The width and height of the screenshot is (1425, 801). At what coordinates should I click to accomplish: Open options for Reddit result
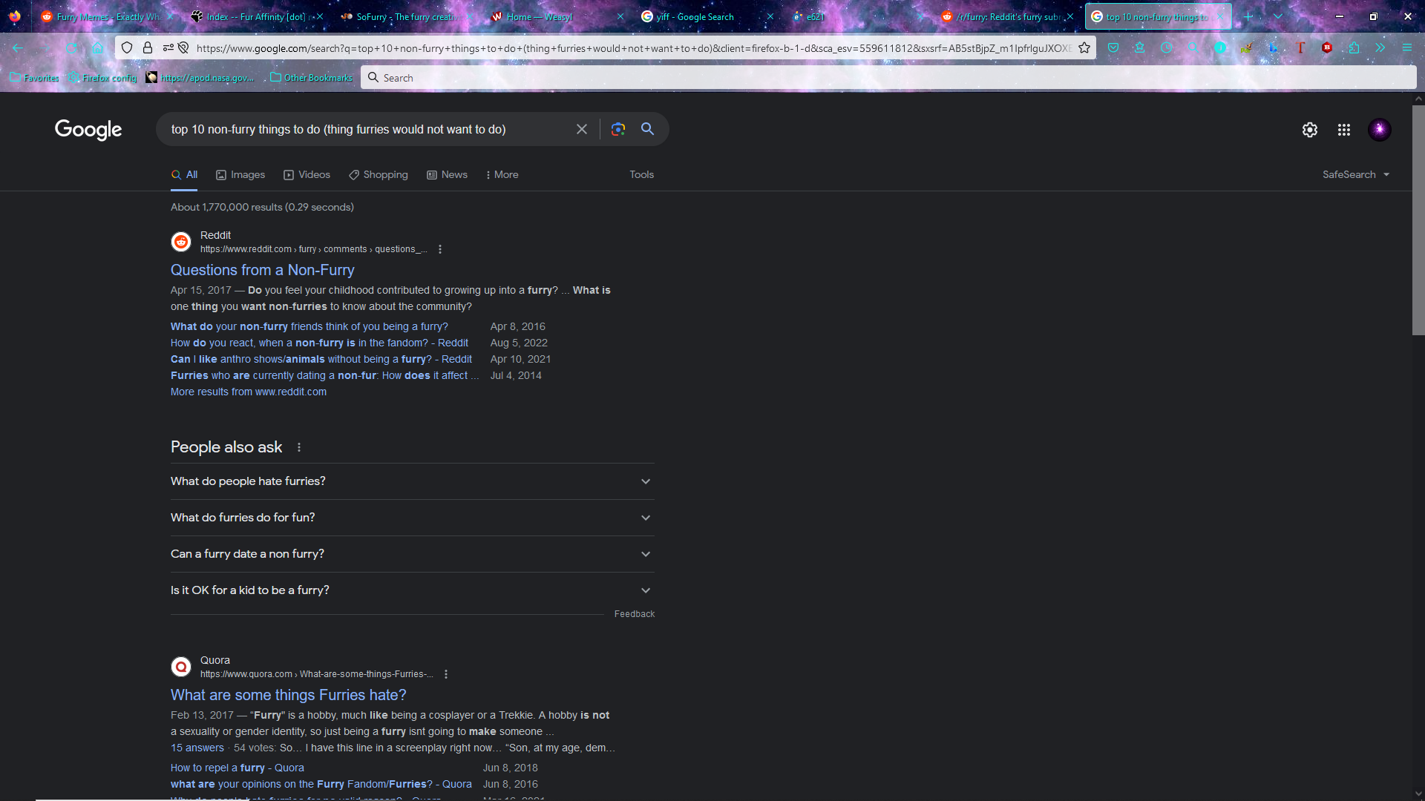click(440, 249)
